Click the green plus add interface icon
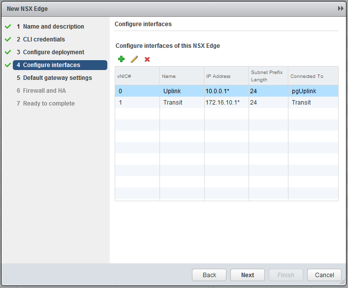Viewport: 348px width, 288px height. (x=121, y=59)
